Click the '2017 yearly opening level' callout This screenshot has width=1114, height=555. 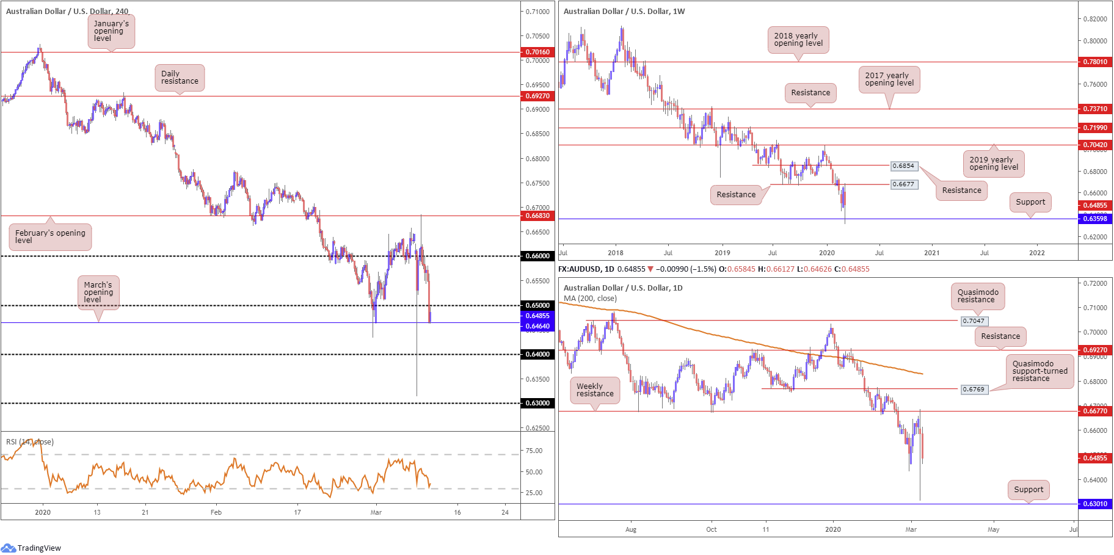pyautogui.click(x=889, y=79)
